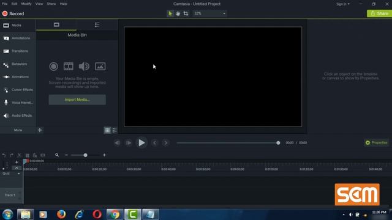Image resolution: width=392 pixels, height=220 pixels.
Task: Click the timeline Undo icon
Action: tap(4, 155)
